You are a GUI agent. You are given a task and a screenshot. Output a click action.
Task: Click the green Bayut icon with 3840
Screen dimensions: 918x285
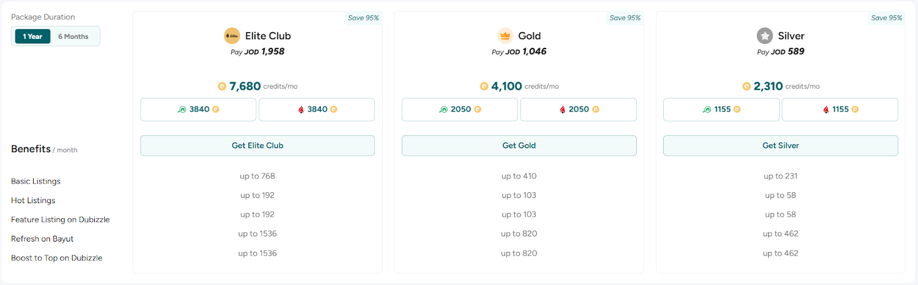pyautogui.click(x=182, y=109)
